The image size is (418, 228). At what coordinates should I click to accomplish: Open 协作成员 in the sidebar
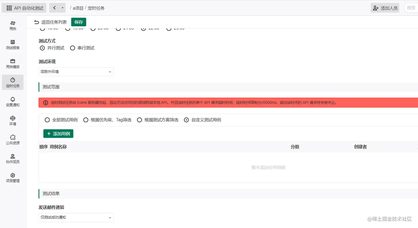[13, 159]
